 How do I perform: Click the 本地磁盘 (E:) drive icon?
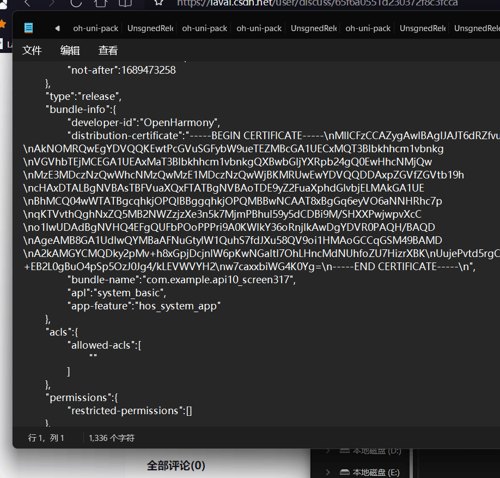coord(344,472)
